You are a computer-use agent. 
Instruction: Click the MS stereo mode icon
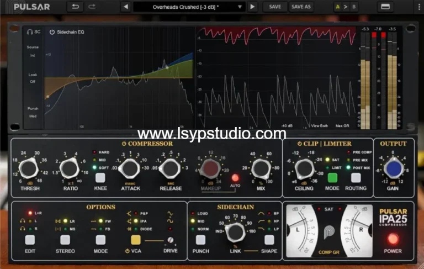tap(58, 229)
